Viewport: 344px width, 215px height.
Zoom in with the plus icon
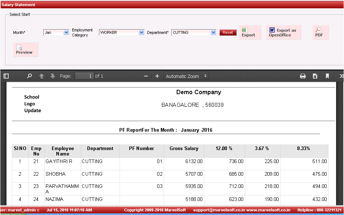pos(157,76)
